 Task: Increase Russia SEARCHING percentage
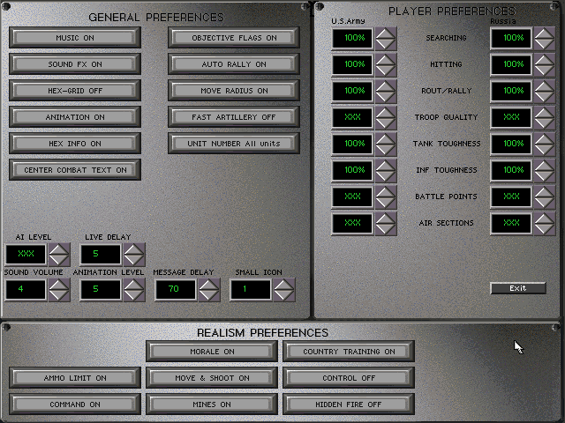(x=544, y=33)
